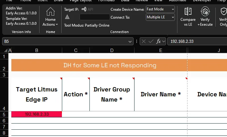This screenshot has width=227, height=137.
Task: Select column E header
Action: point(161,50)
